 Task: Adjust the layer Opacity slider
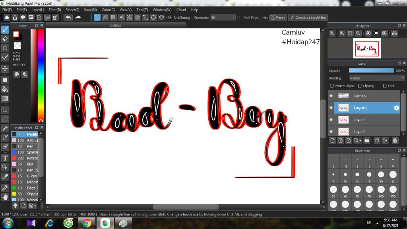371,71
